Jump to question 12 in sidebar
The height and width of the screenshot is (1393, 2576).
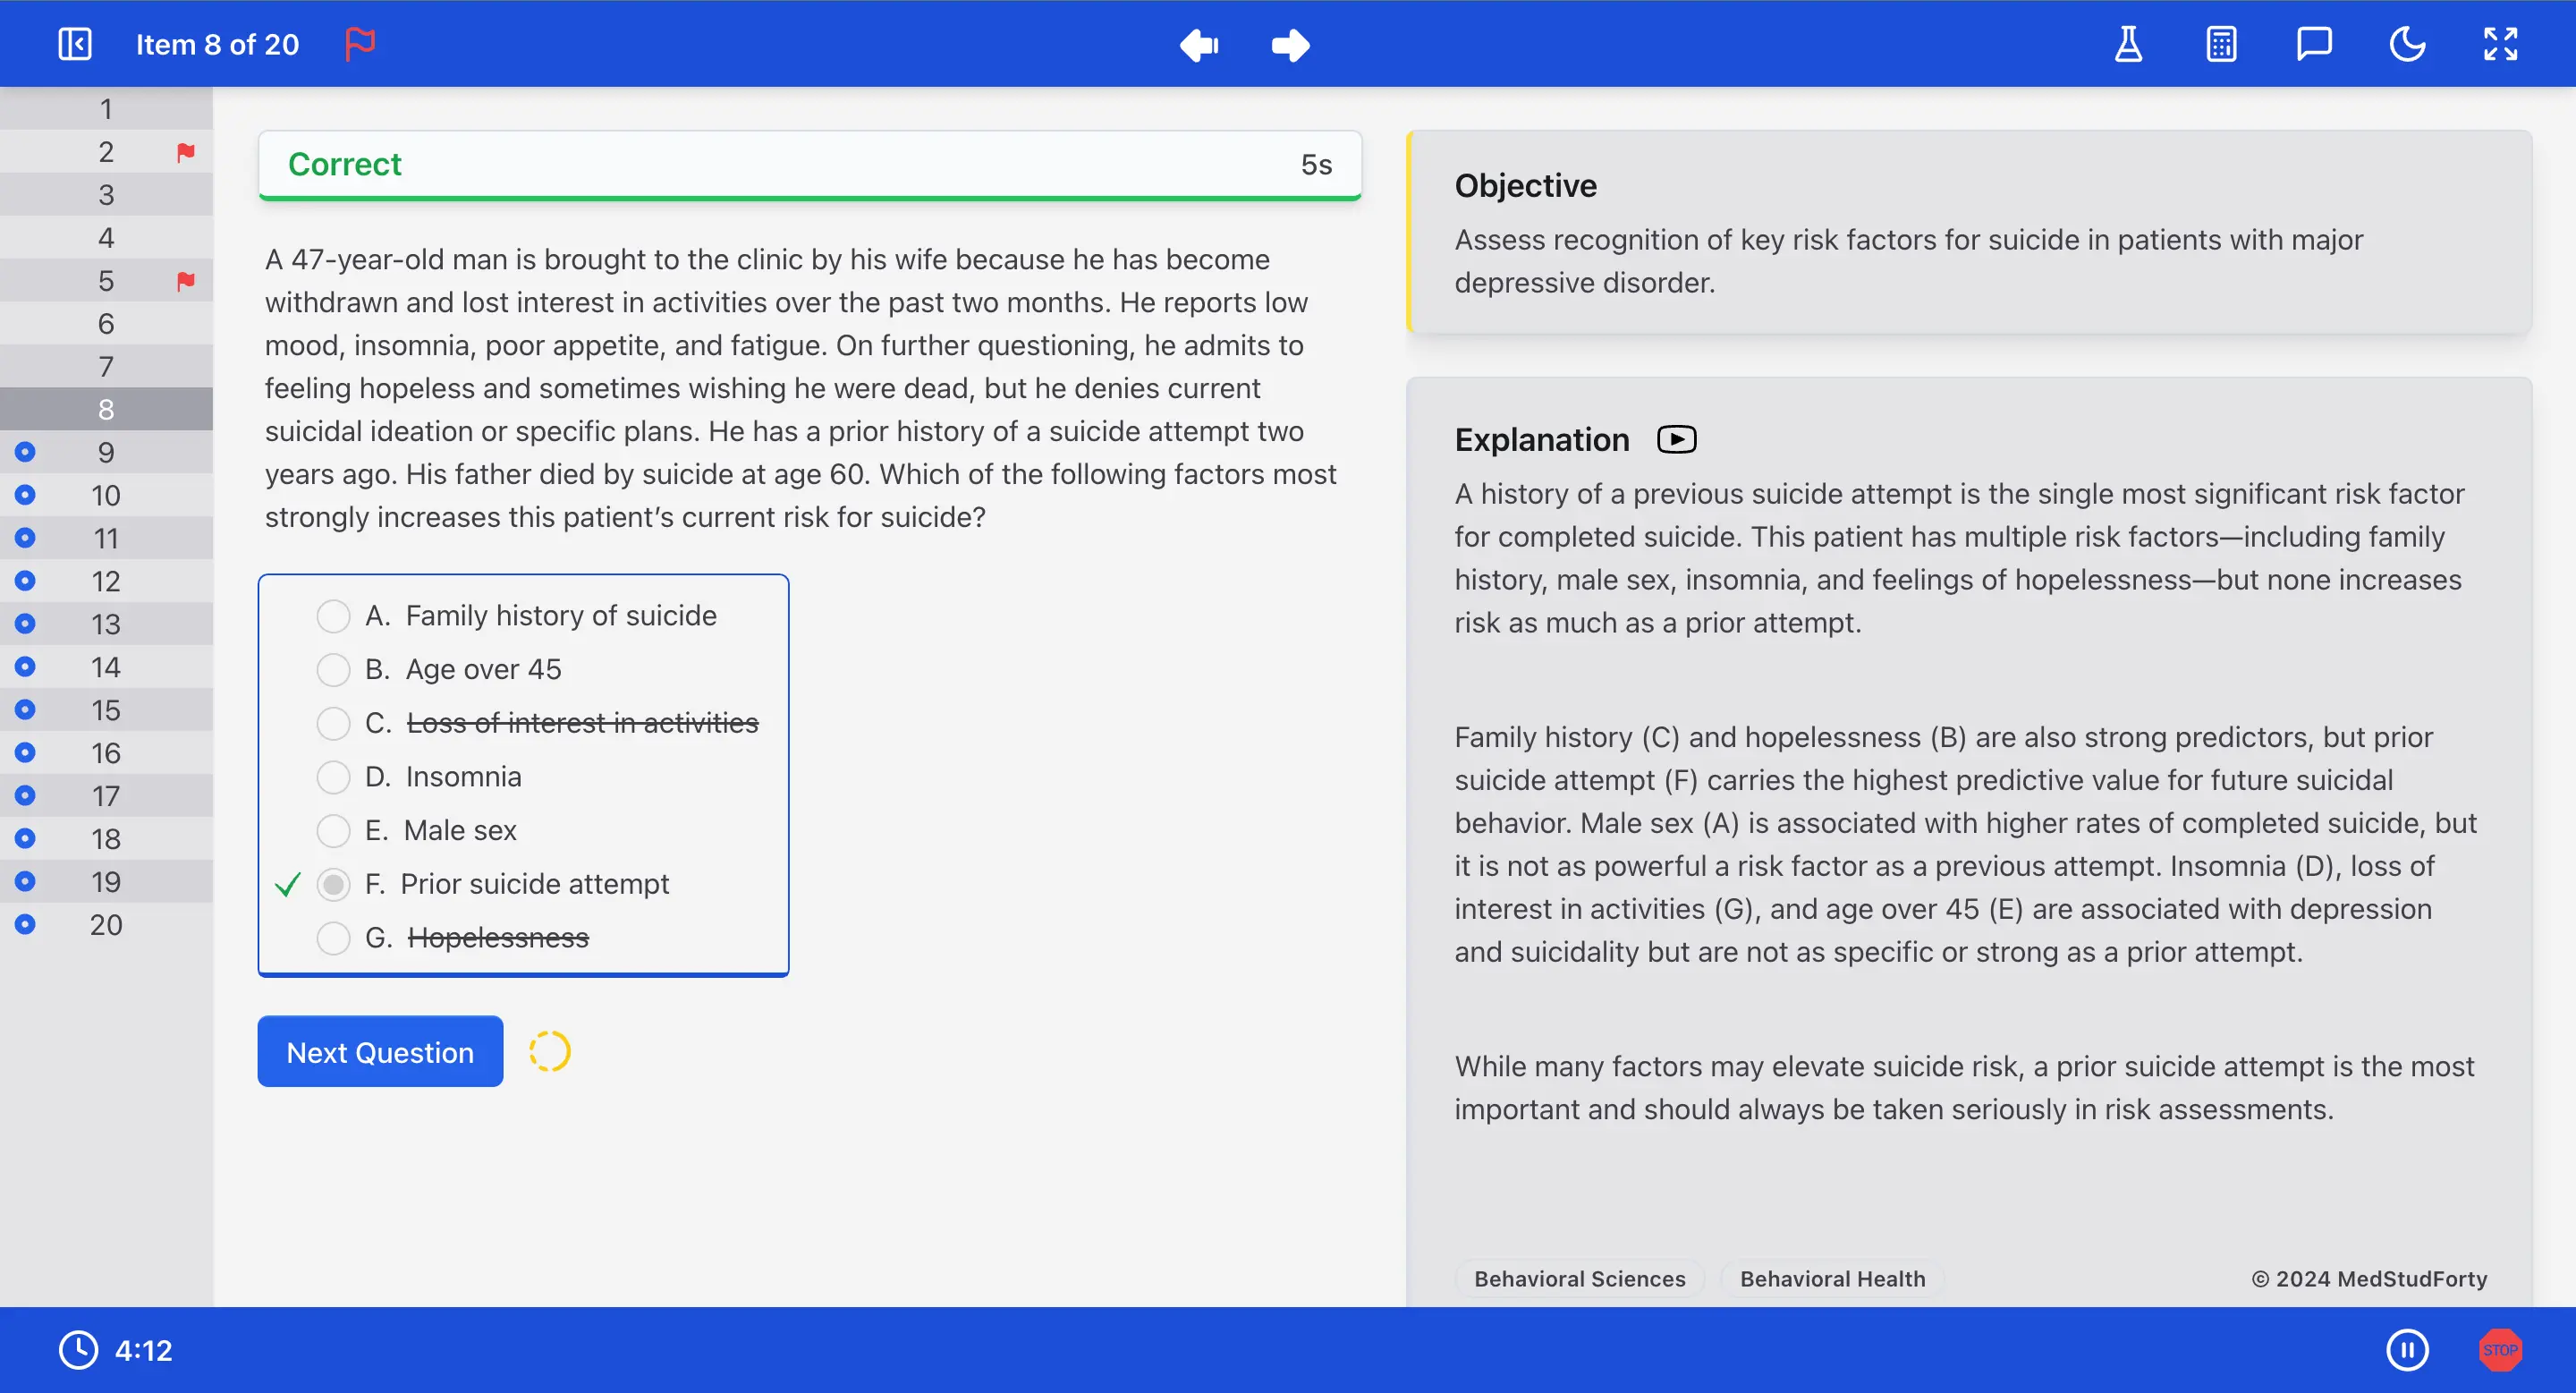click(x=106, y=581)
